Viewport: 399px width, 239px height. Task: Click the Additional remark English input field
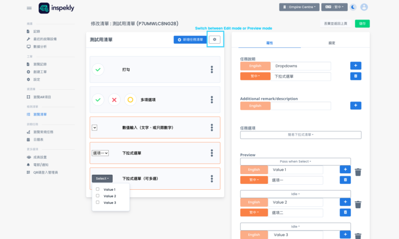pyautogui.click(x=302, y=106)
